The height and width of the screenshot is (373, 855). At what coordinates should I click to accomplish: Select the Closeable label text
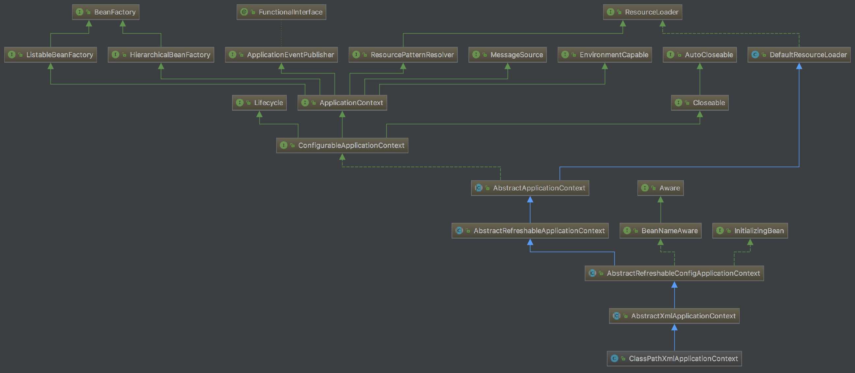click(x=709, y=103)
